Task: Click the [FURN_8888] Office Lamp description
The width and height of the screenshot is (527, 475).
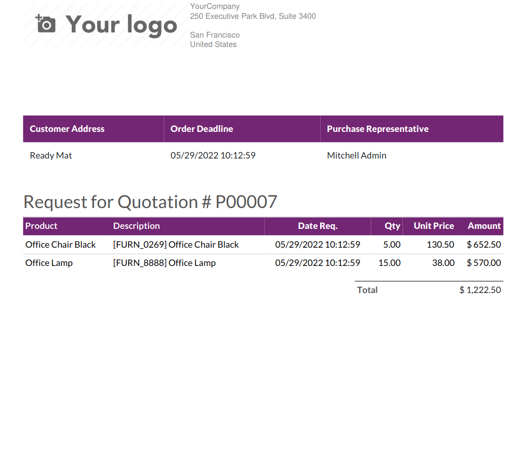Action: [x=164, y=263]
